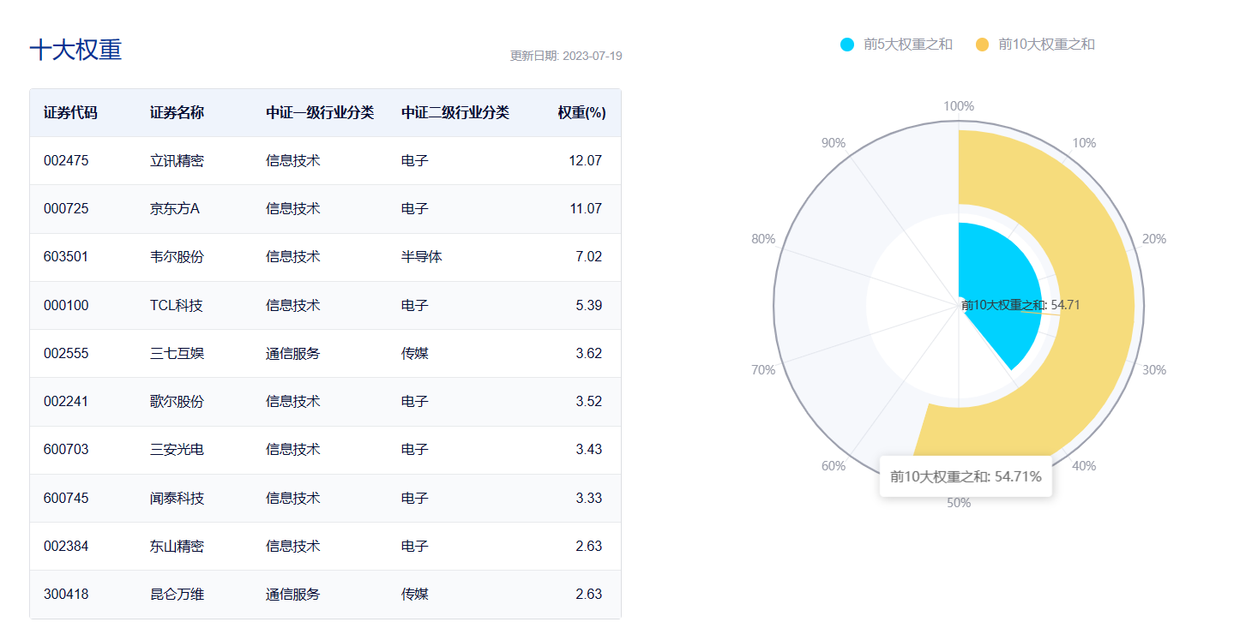Click the stock name 韦尔股份
Image resolution: width=1258 pixels, height=634 pixels.
coord(177,257)
